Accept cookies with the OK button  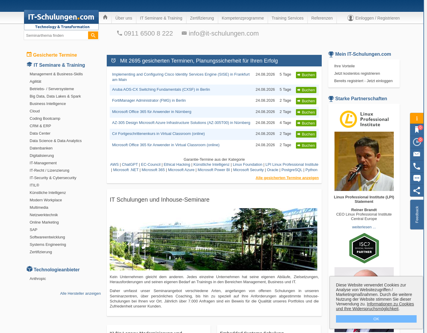[376, 319]
